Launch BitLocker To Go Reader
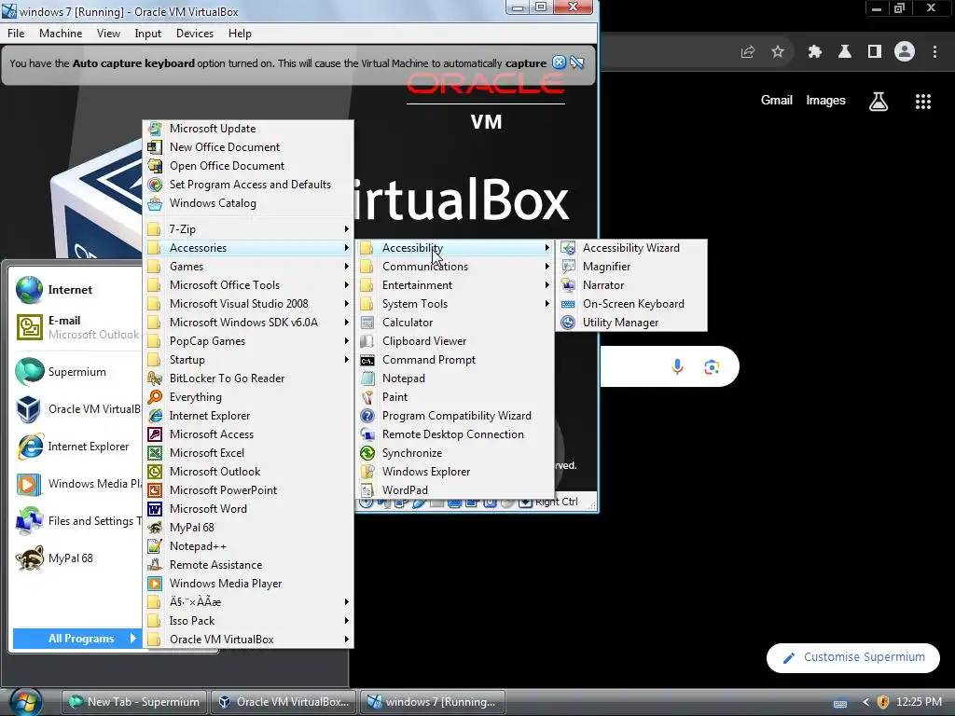Image resolution: width=955 pixels, height=716 pixels. [x=248, y=379]
